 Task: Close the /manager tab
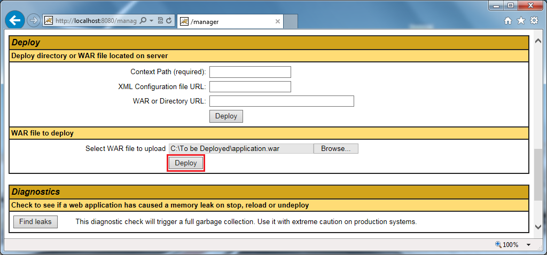click(278, 21)
